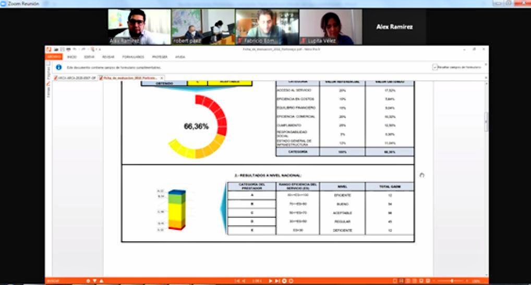This screenshot has width=531, height=285.
Task: Click the EFICIENTE level cell in national table
Action: click(x=342, y=195)
